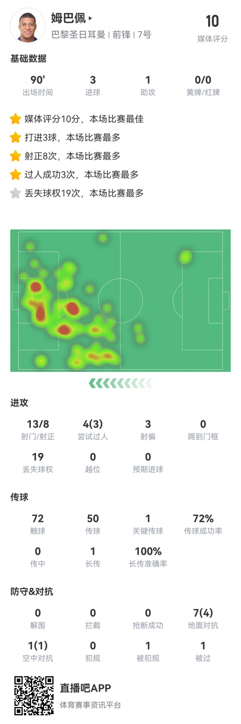This screenshot has width=241, height=724.
Task: Click the gray star beside 丢失球权19次
Action: tap(15, 193)
